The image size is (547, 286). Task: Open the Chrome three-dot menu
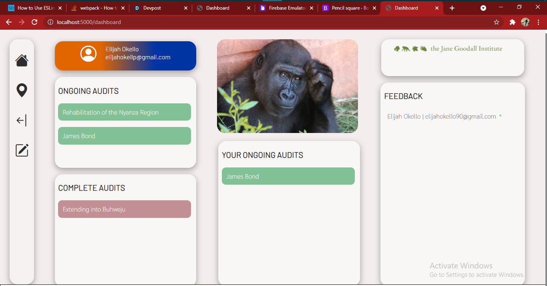point(539,22)
